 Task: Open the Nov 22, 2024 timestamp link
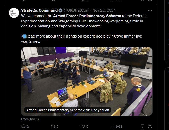point(104,10)
